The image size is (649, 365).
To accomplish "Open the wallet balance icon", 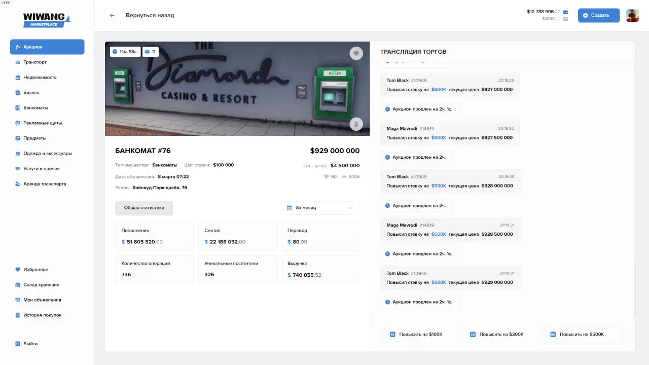I will coord(565,12).
